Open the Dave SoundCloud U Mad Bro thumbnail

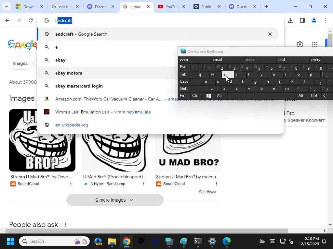point(42,140)
